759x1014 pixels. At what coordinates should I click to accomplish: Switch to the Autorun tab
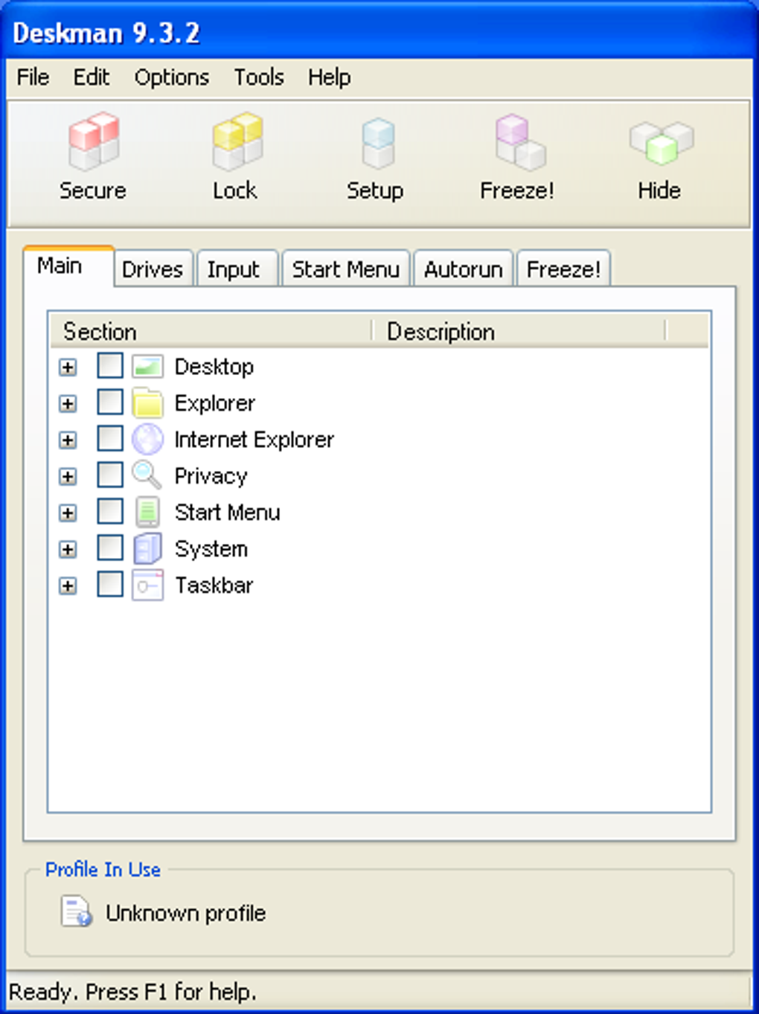[463, 269]
